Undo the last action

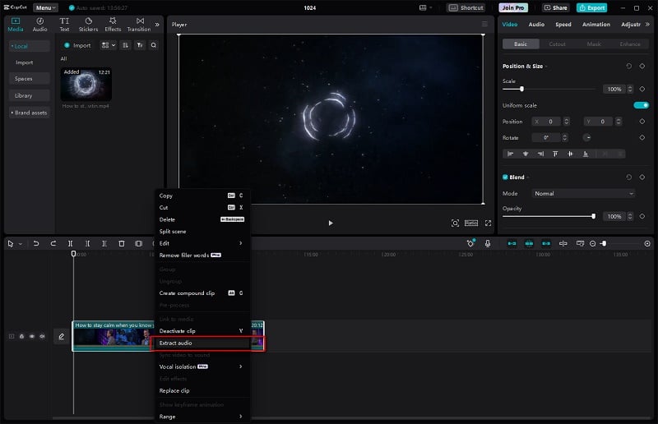tap(36, 244)
